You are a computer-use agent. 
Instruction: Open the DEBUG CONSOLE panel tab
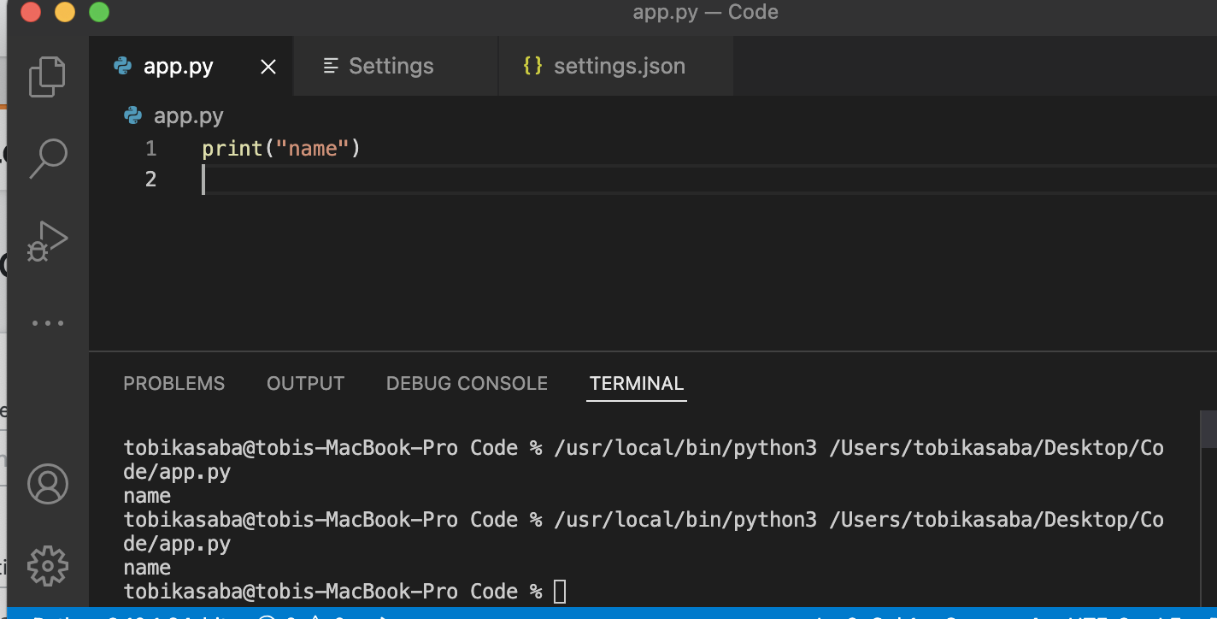click(x=467, y=384)
